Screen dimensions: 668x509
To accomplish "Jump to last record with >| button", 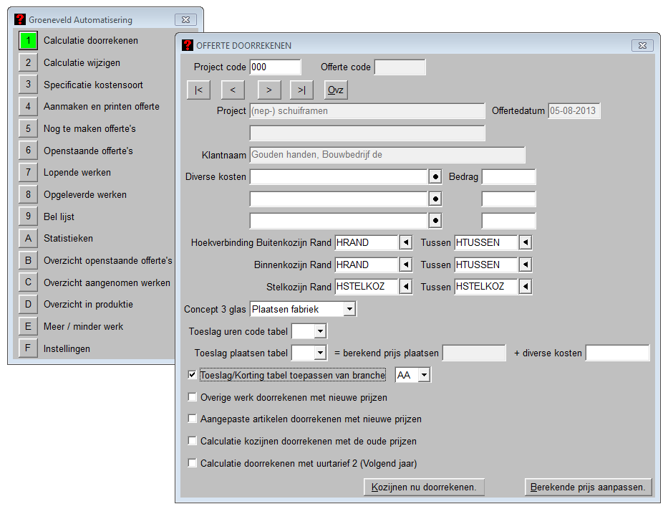I will pos(301,90).
